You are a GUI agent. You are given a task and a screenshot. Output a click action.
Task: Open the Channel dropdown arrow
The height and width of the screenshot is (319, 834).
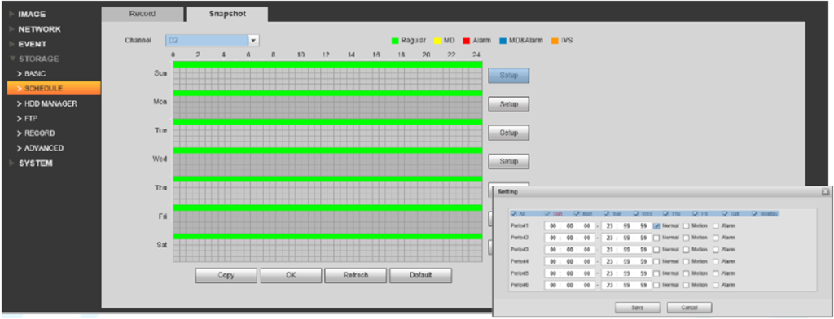pos(254,41)
